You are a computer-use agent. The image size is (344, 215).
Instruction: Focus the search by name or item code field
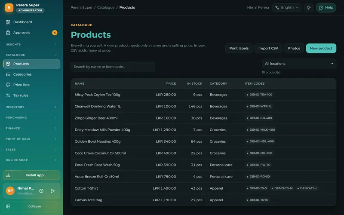[x=113, y=67]
